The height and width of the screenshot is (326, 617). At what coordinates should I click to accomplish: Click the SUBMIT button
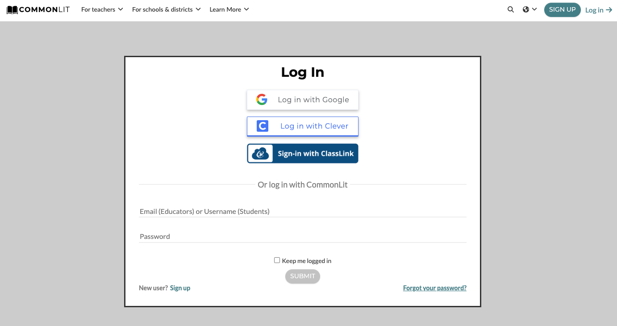[303, 276]
